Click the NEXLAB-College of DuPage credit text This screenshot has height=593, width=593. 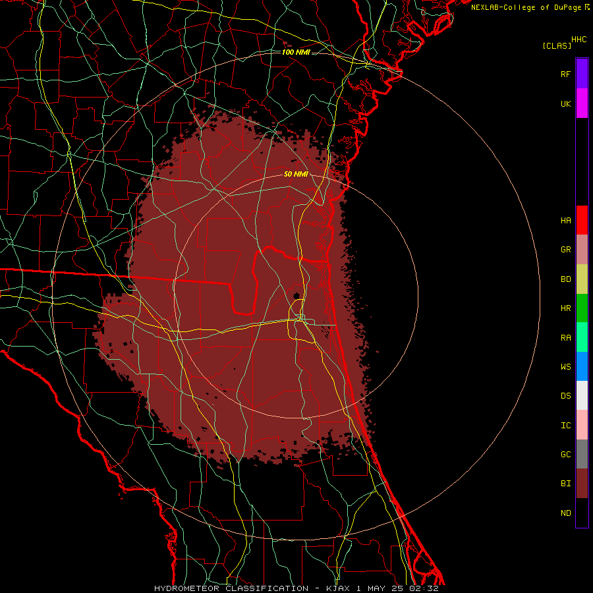pyautogui.click(x=527, y=7)
